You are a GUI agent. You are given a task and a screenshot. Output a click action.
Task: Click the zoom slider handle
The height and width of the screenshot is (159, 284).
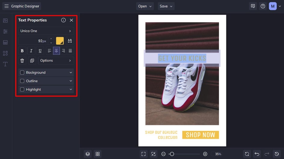pyautogui.click(x=172, y=154)
